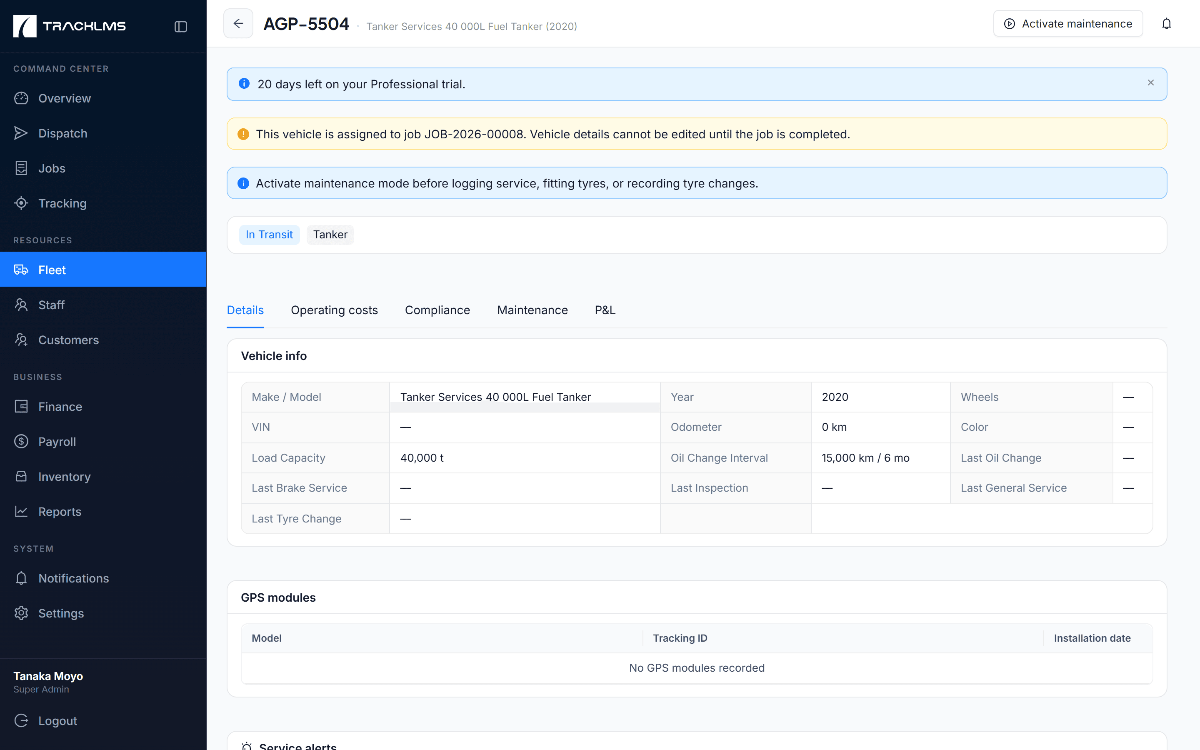Open the Maintenance tab
1200x750 pixels.
click(x=532, y=310)
